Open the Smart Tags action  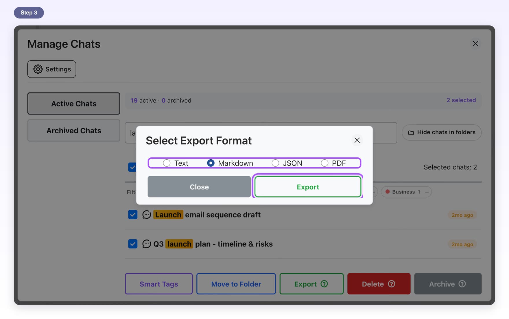[x=159, y=284]
